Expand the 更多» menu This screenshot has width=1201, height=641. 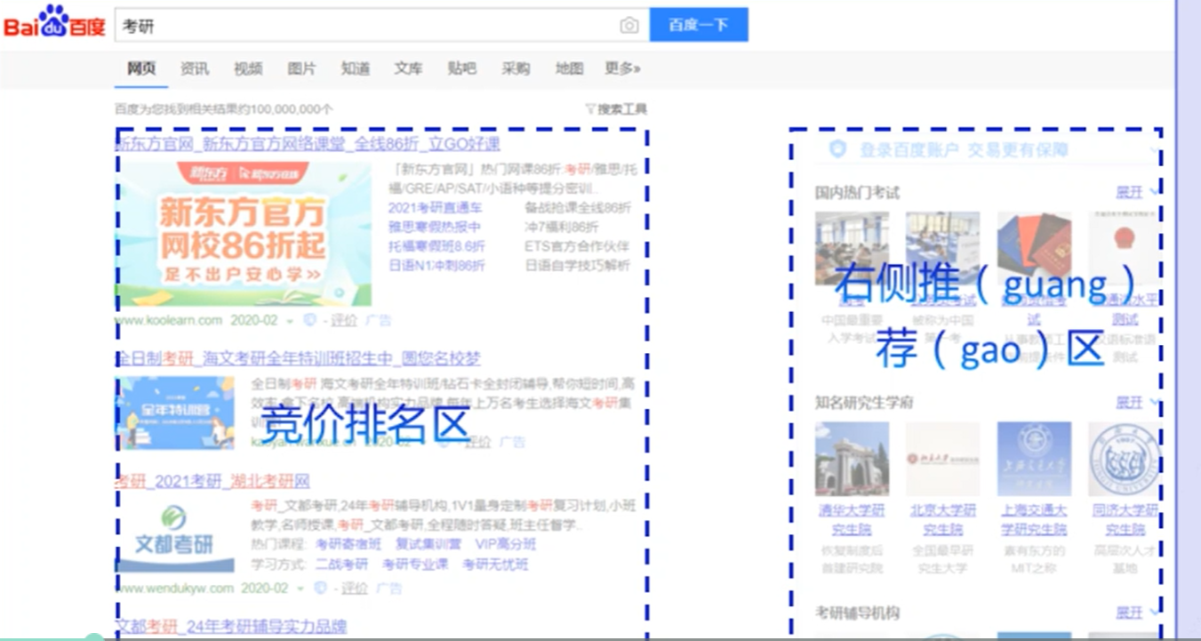[623, 68]
